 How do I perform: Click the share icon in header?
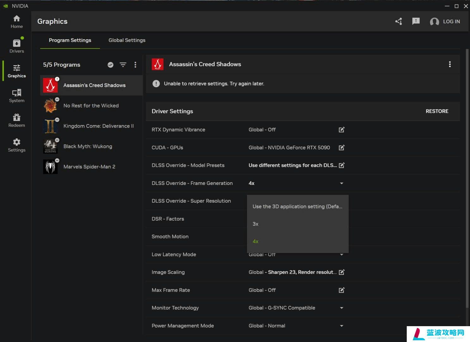coord(399,22)
